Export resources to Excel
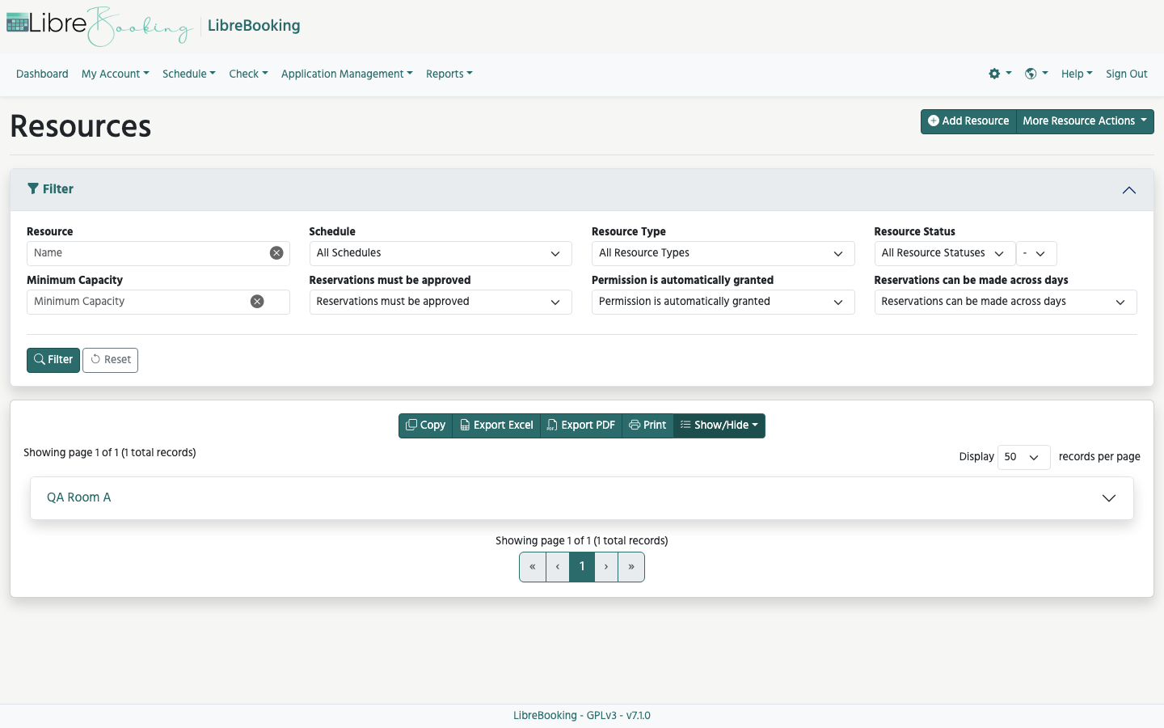Viewport: 1164px width, 728px height. [496, 425]
